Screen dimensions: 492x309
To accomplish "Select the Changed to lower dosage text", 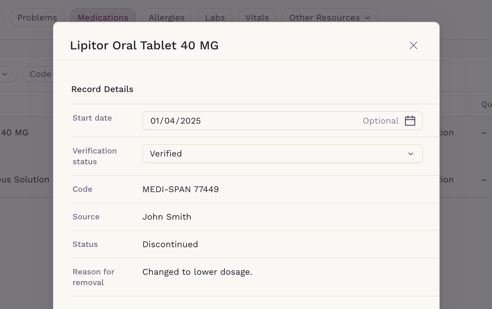I will (x=197, y=272).
